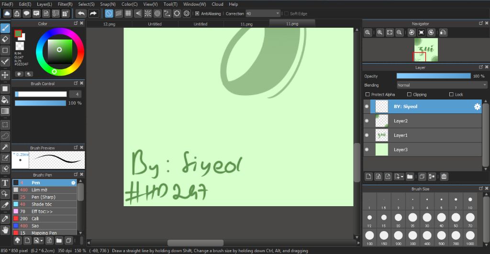Click the foreground color swatch
The image size is (490, 254).
click(18, 33)
